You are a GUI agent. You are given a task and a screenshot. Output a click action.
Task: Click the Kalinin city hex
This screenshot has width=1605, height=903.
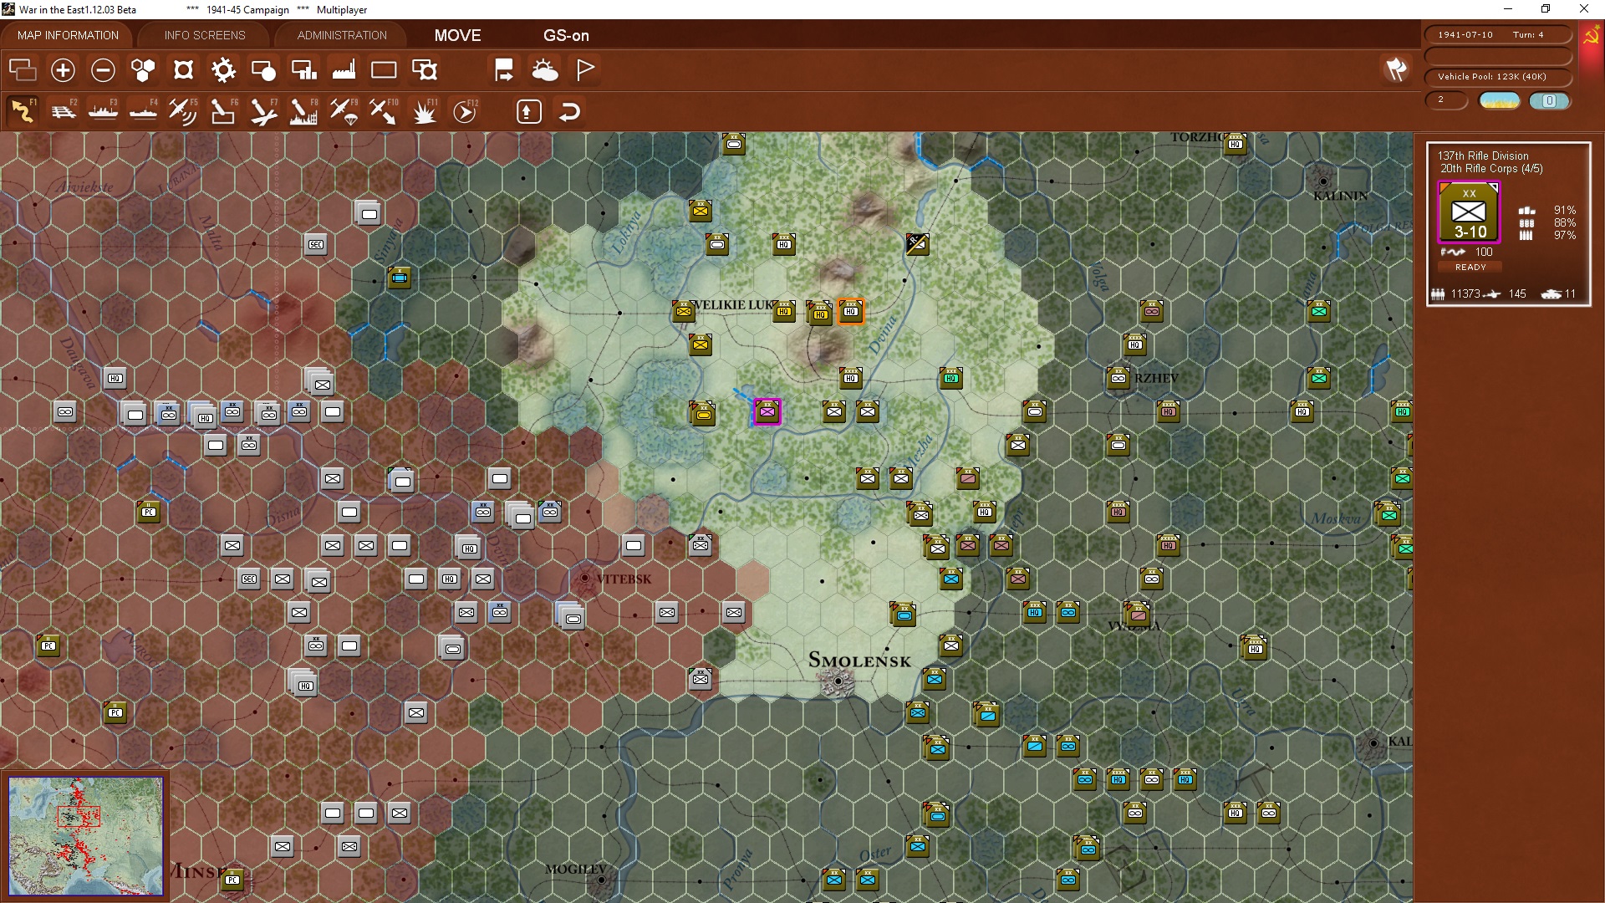[x=1322, y=181]
